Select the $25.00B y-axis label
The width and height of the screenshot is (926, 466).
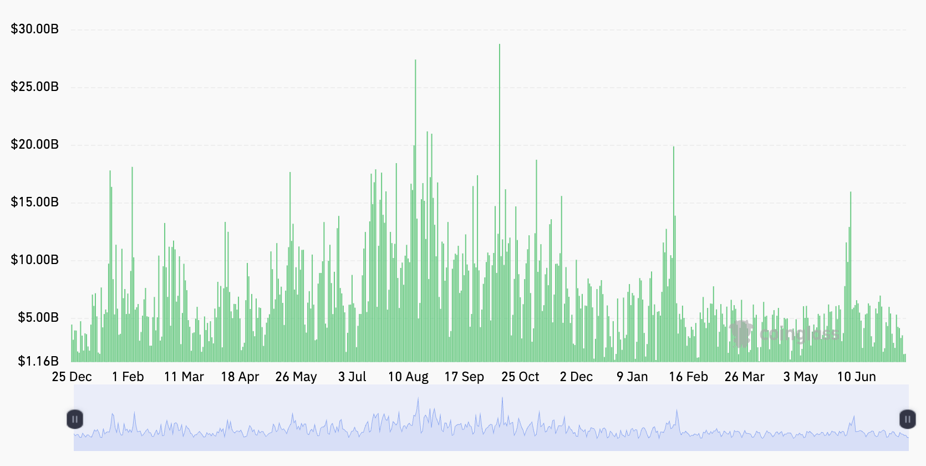34,87
